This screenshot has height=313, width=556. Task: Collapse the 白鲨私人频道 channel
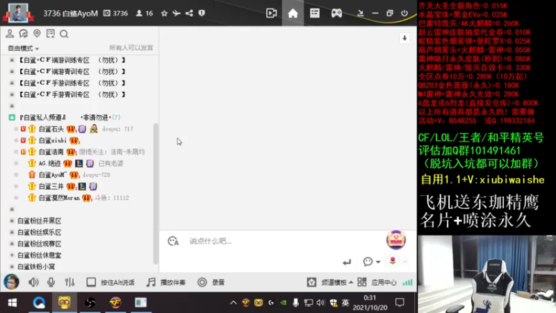tap(12, 117)
